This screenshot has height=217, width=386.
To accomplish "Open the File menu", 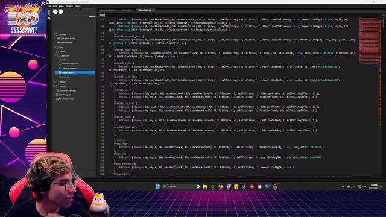I will click(x=49, y=6).
